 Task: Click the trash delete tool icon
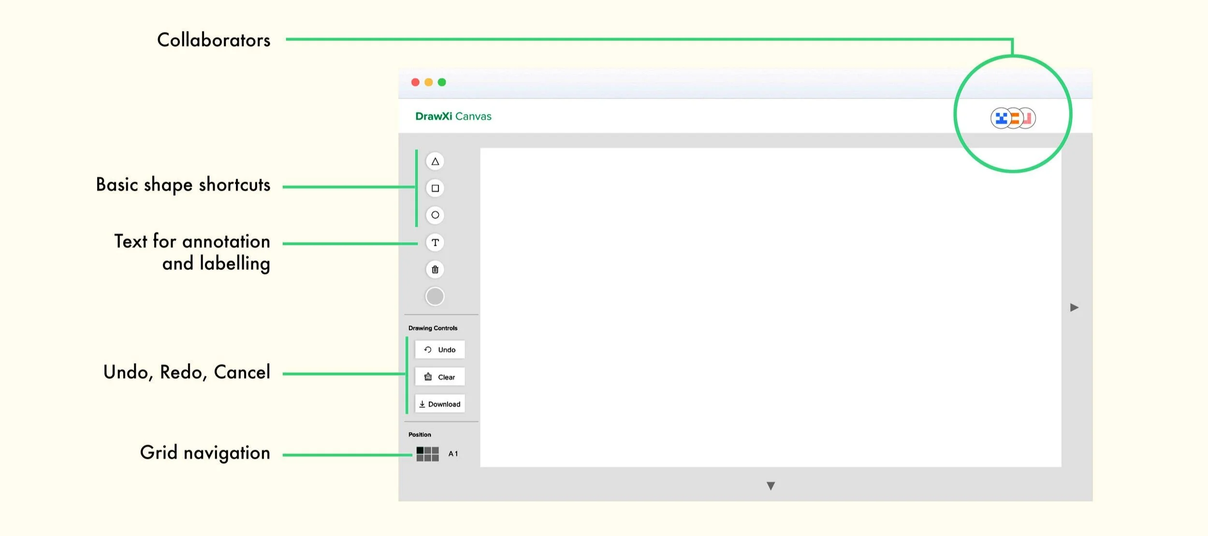coord(435,269)
